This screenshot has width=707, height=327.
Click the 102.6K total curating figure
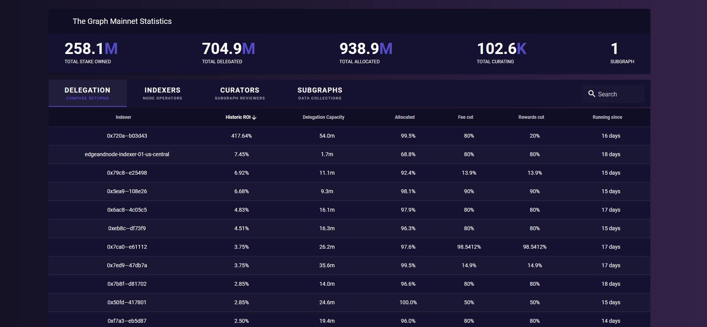pyautogui.click(x=502, y=49)
